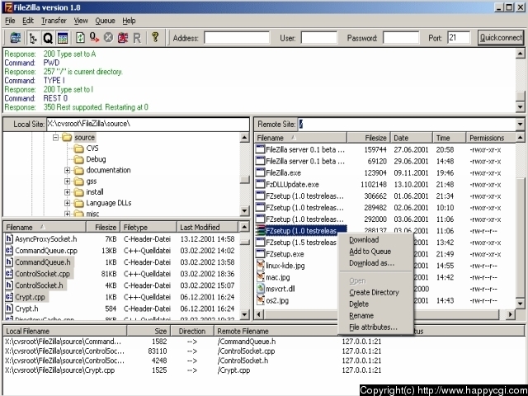
Task: Click the refresh toolbar icon
Action: pos(80,38)
